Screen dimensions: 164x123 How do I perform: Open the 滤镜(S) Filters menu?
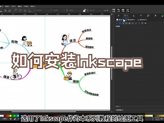pos(20,6)
